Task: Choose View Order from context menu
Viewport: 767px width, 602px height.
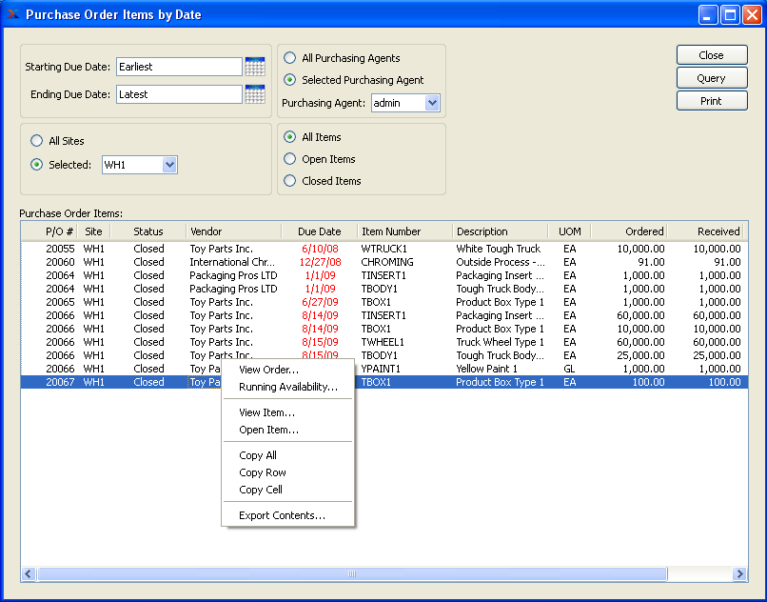Action: 268,370
